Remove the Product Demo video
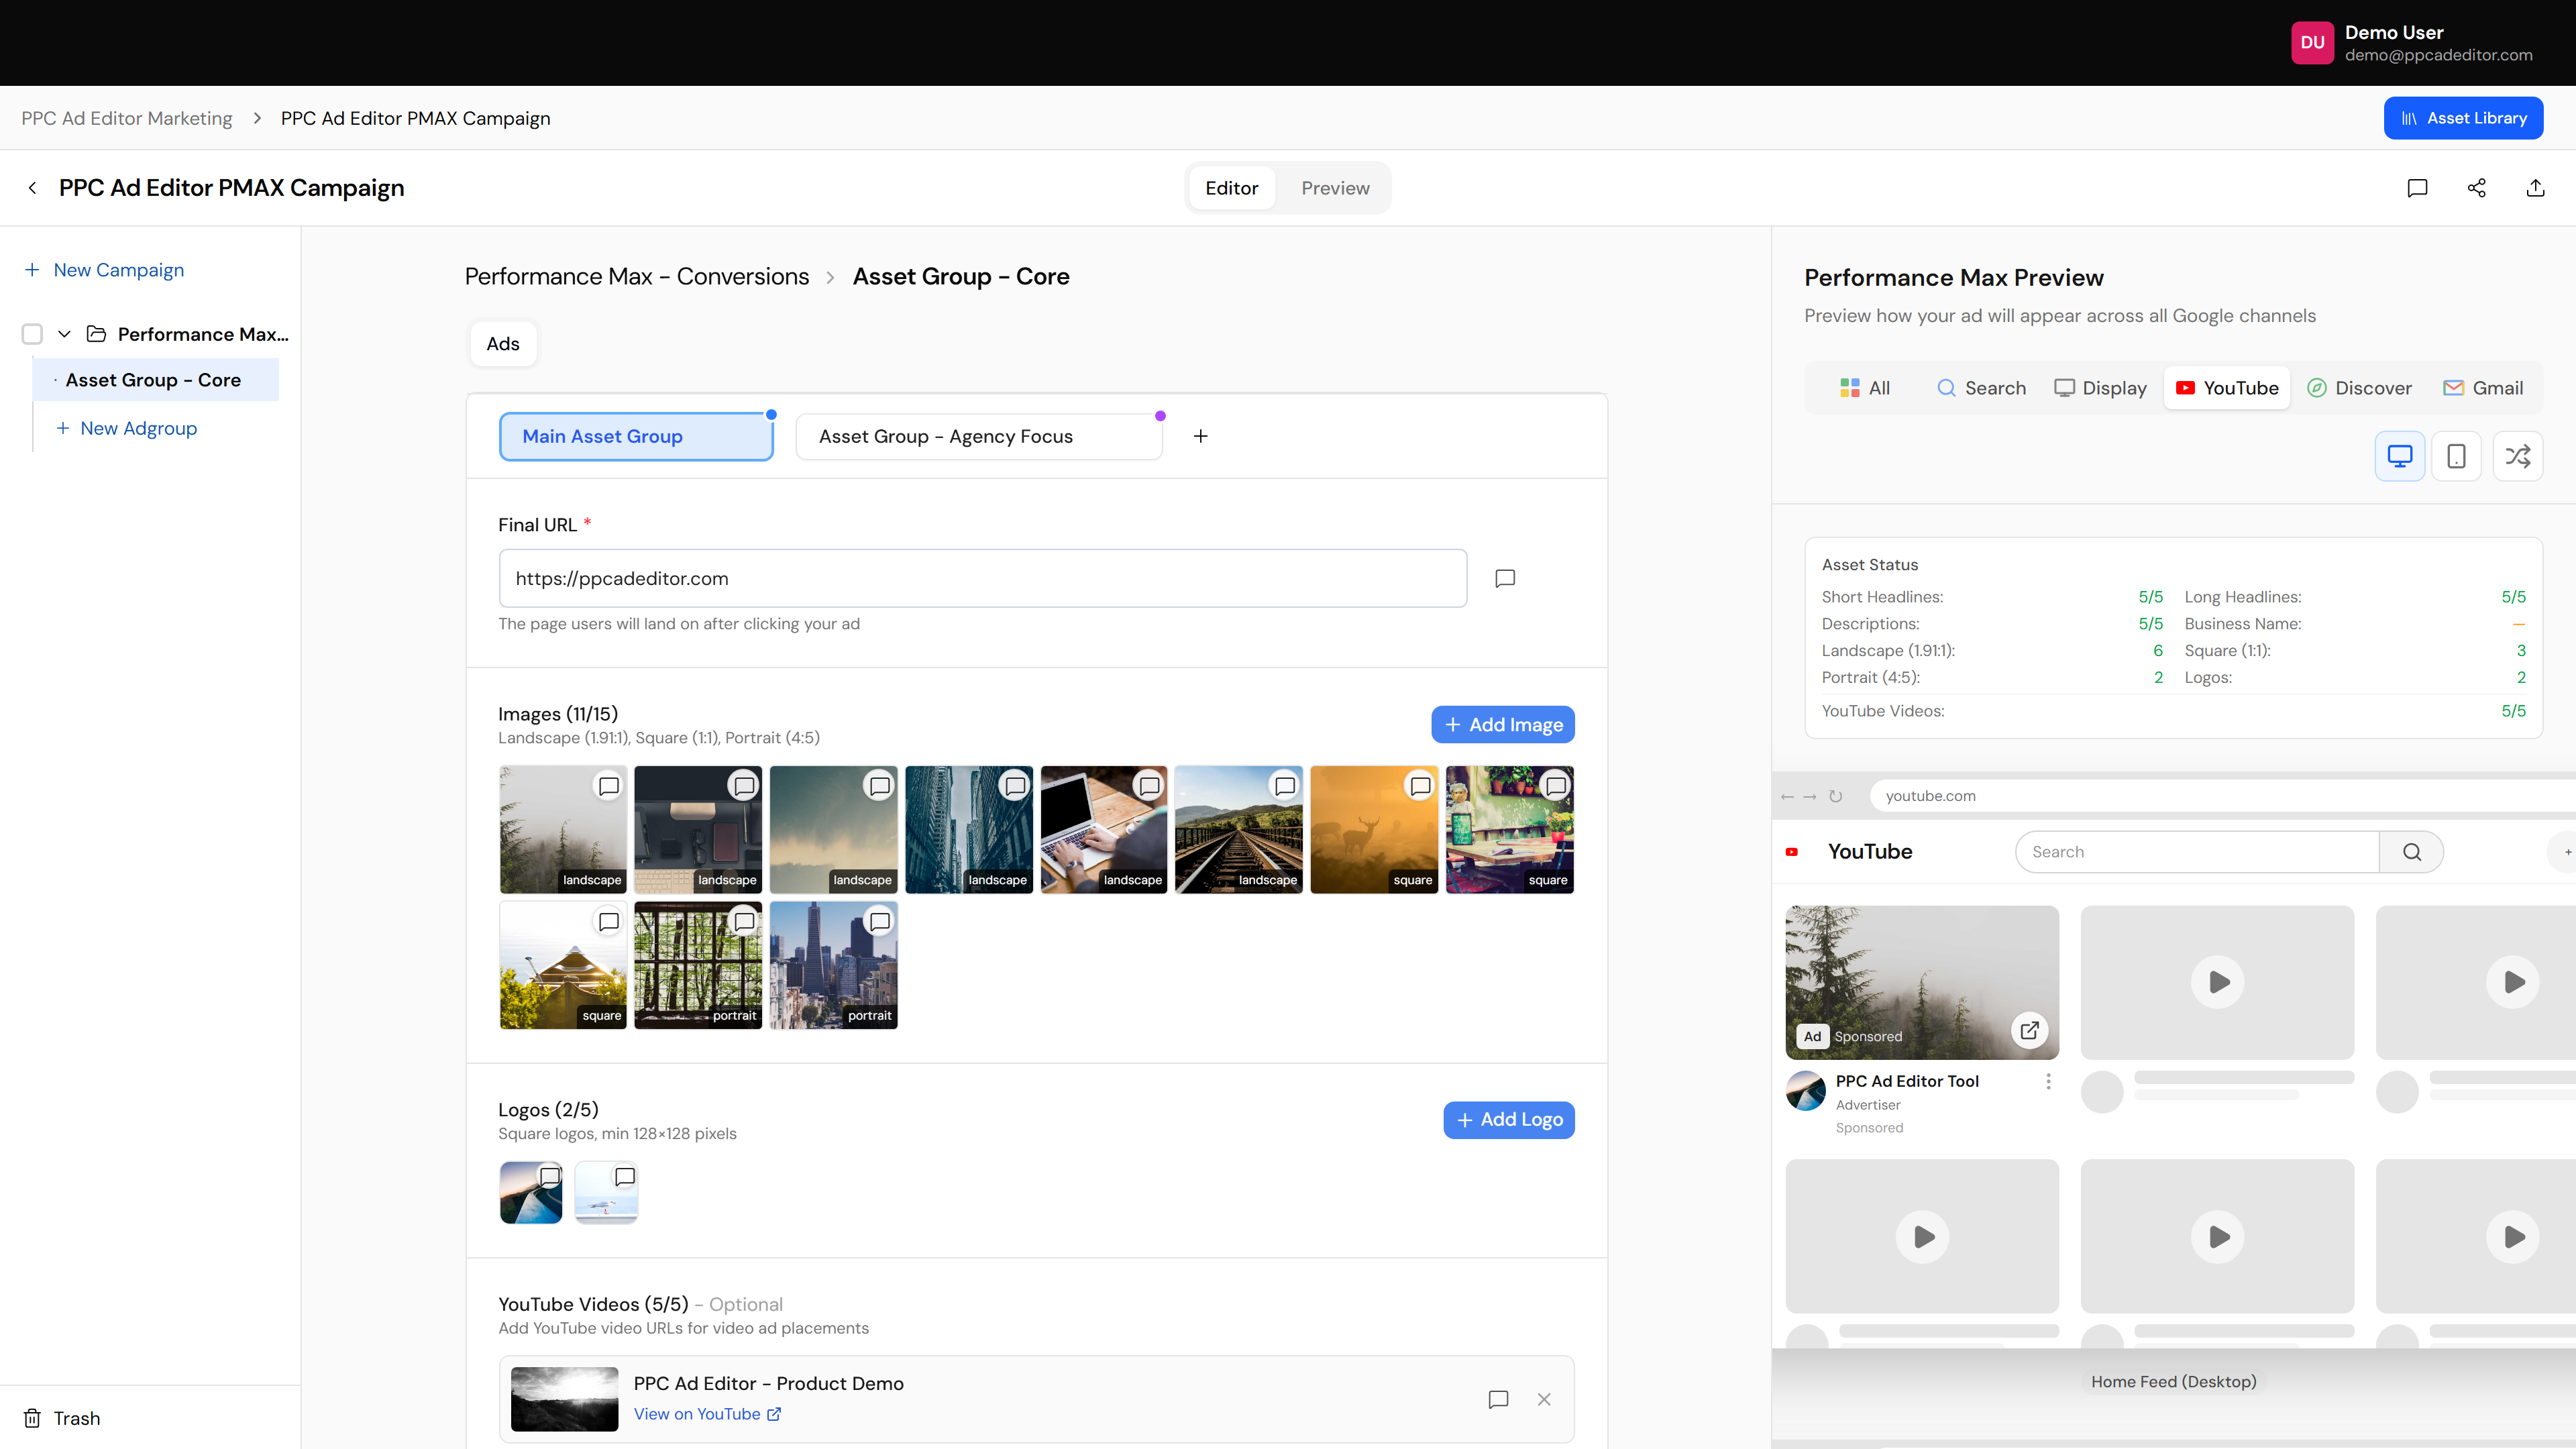The width and height of the screenshot is (2576, 1449). pyautogui.click(x=1544, y=1399)
